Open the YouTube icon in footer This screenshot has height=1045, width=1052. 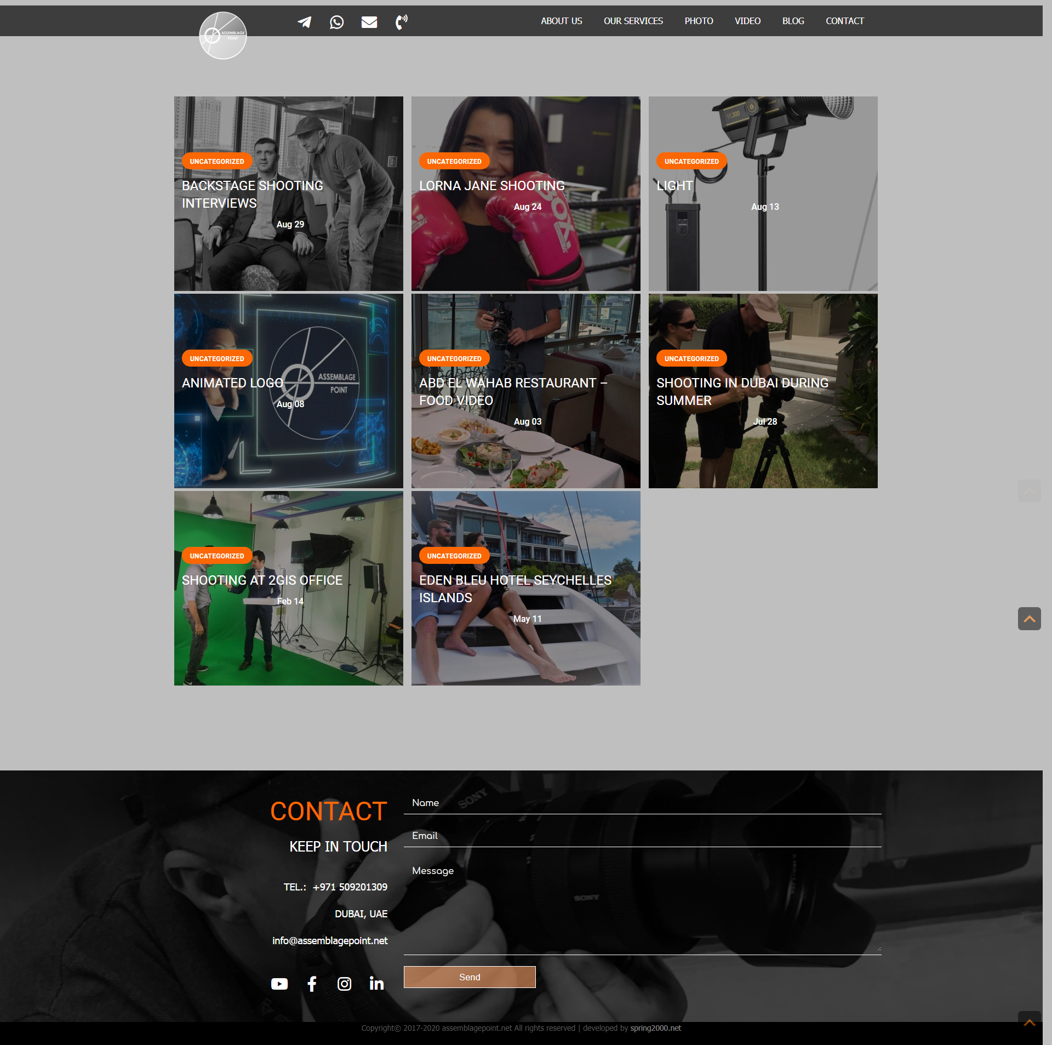click(279, 984)
